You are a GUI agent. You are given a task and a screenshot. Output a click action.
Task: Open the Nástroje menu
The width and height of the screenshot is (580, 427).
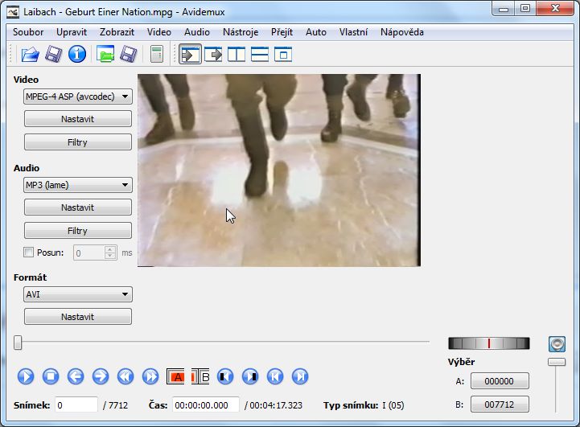click(x=241, y=32)
